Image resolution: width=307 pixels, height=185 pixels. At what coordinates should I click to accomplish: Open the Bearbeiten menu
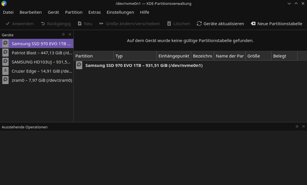[31, 12]
